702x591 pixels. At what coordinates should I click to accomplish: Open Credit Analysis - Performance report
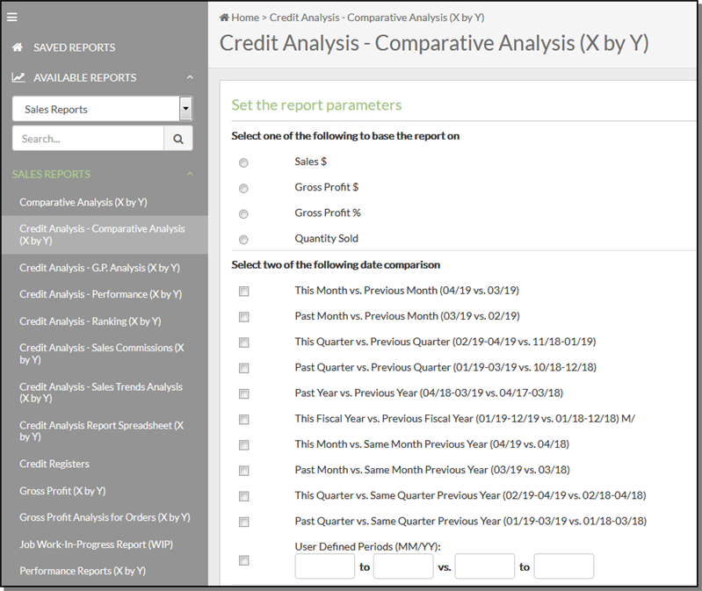(101, 294)
